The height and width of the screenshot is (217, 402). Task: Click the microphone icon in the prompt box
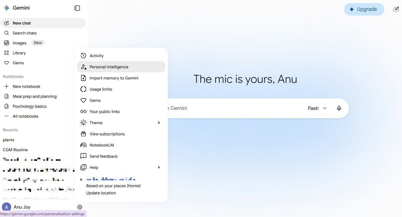(339, 108)
